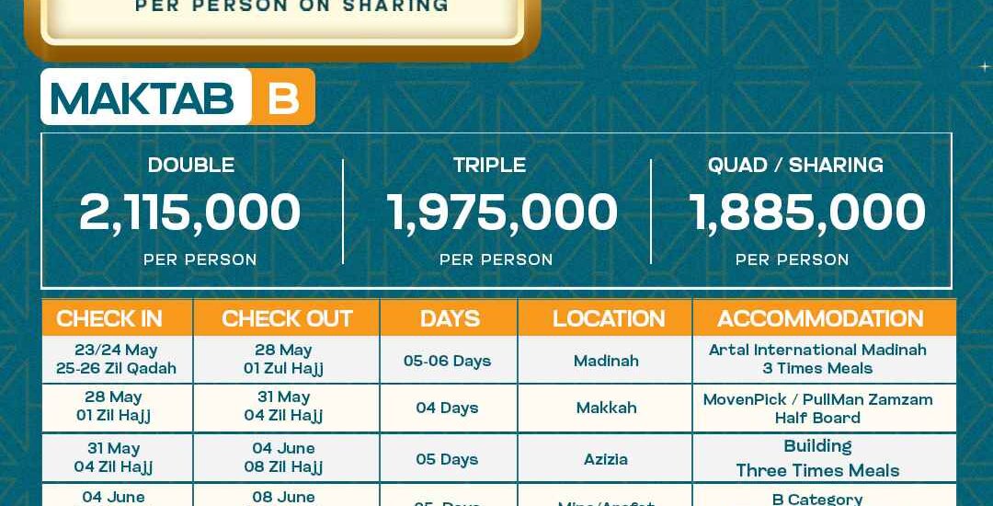
Task: Click the Artal International Madinah accommodation cell
Action: (x=817, y=359)
